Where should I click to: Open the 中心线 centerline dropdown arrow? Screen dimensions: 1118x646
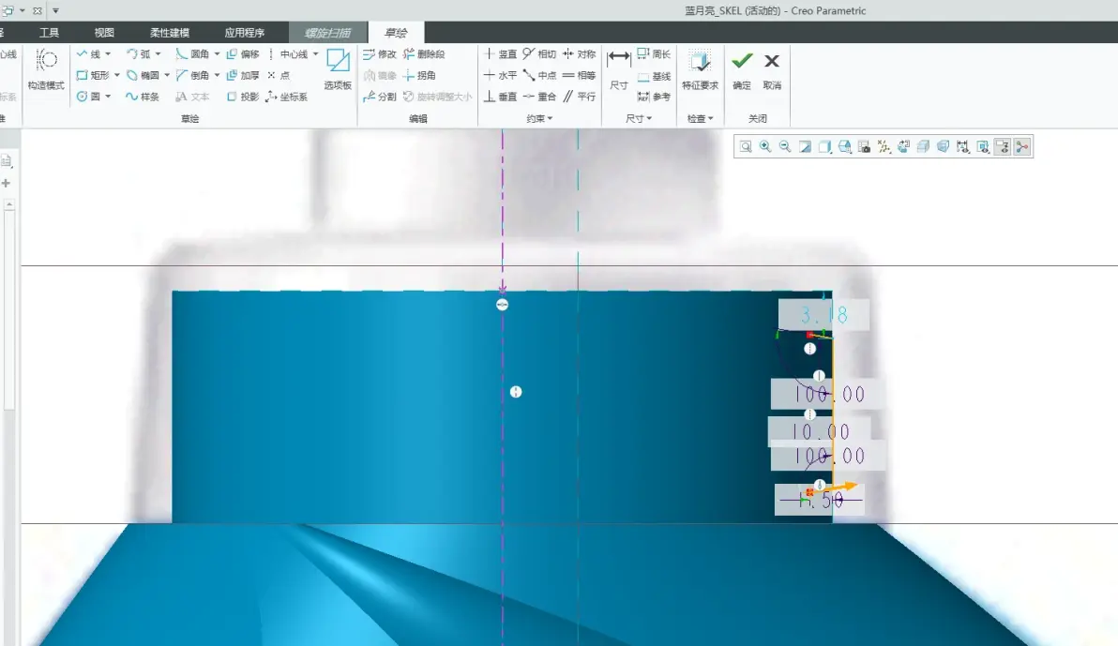pyautogui.click(x=316, y=54)
